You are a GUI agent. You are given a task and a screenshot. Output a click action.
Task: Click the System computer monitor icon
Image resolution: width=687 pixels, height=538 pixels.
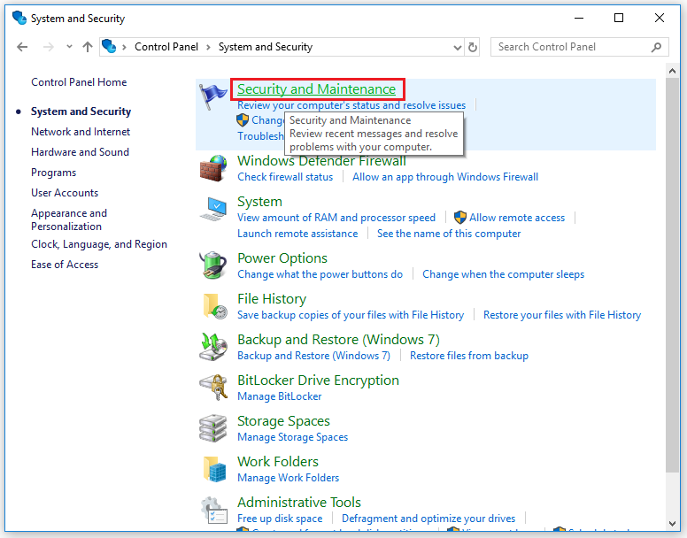[x=213, y=209]
